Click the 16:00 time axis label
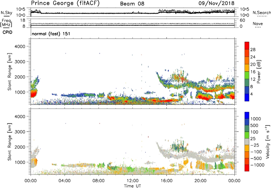 coord(166,181)
